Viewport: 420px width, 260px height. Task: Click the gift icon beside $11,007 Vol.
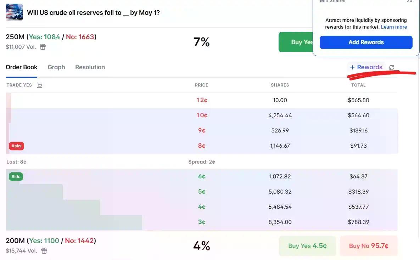pyautogui.click(x=43, y=46)
